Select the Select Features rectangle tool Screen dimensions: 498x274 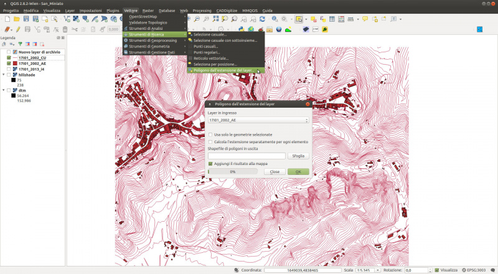tap(299, 19)
